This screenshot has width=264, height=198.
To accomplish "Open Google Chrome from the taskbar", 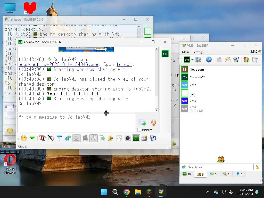I will (x=126, y=192).
